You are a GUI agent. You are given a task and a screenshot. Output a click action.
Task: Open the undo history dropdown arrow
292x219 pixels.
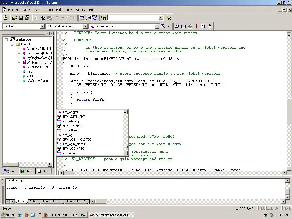coord(63,18)
